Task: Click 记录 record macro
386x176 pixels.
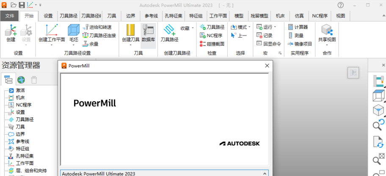Action: 265,35
